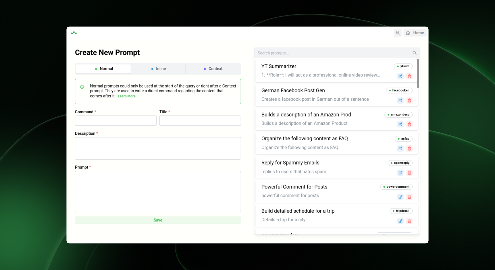The width and height of the screenshot is (495, 270).
Task: Click the delete icon for Build detailed schedule for a trip
Action: click(409, 221)
